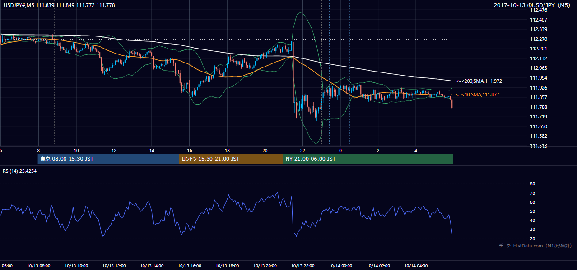Click price axis value 111.650
This screenshot has width=577, height=270.
point(538,126)
